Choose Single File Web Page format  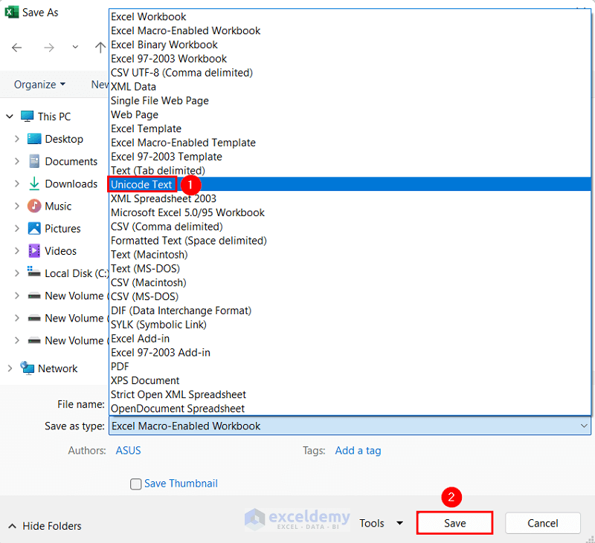tap(350, 101)
